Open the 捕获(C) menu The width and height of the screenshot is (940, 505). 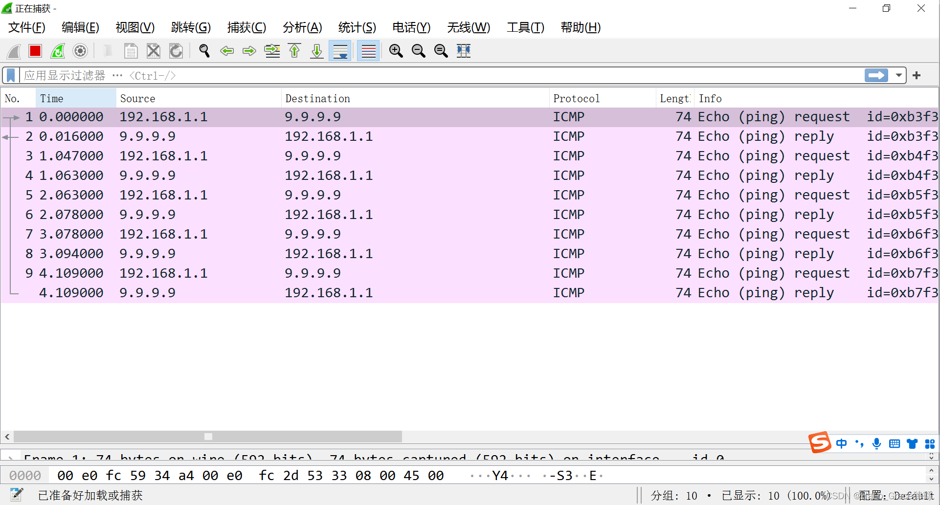pos(246,27)
